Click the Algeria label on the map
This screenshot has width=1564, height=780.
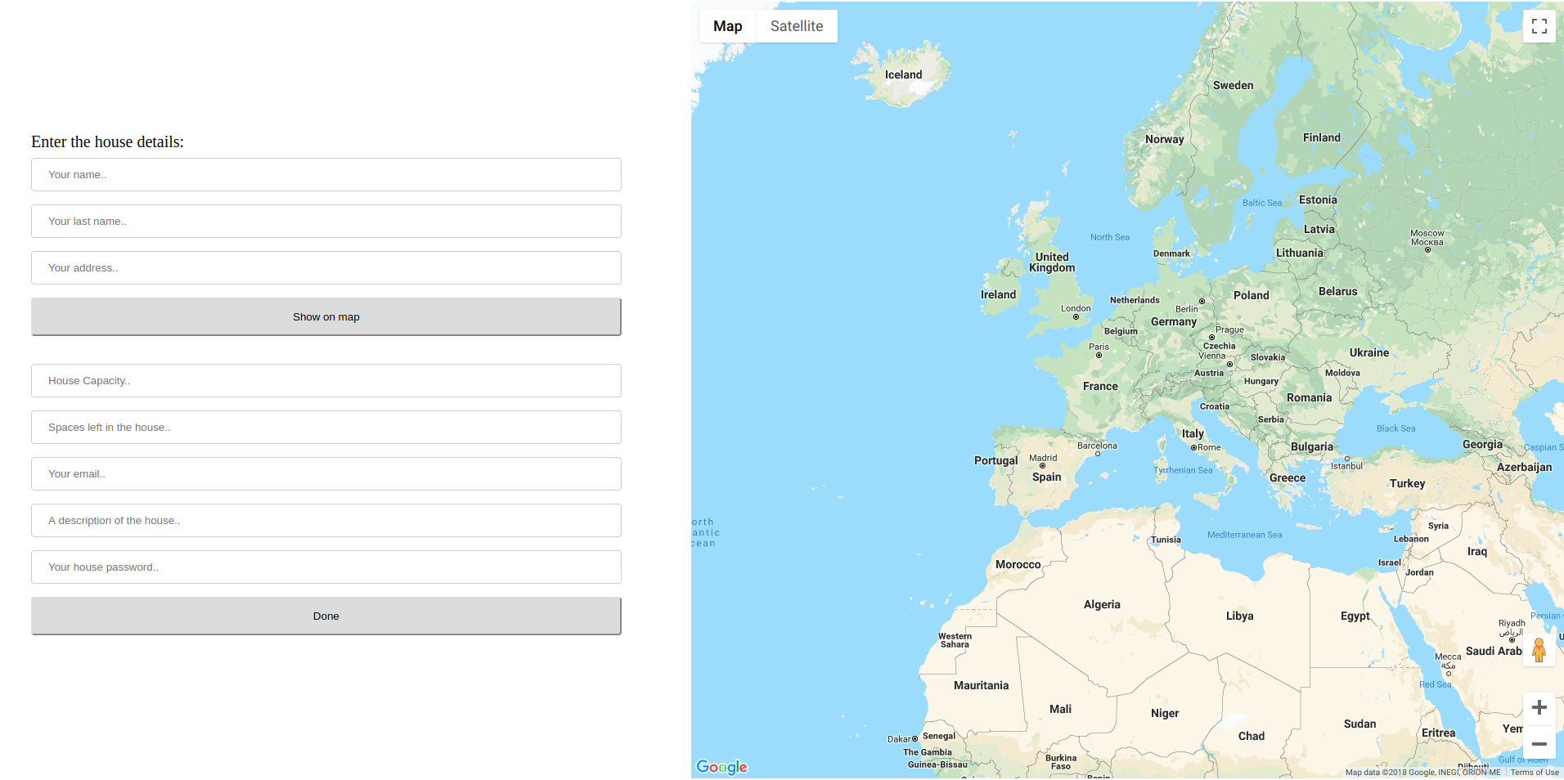click(1102, 605)
